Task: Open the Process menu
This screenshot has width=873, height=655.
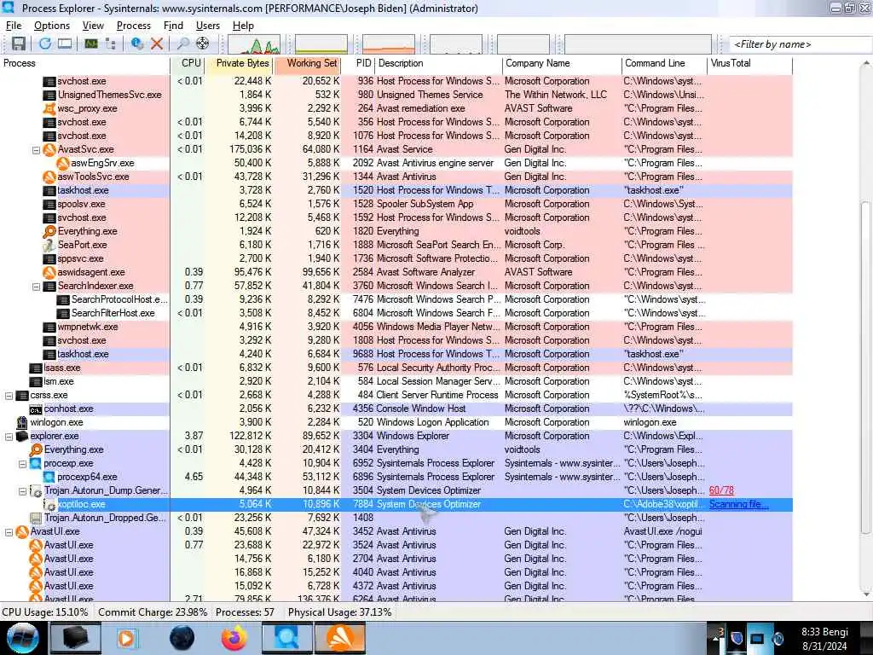Action: (x=134, y=26)
